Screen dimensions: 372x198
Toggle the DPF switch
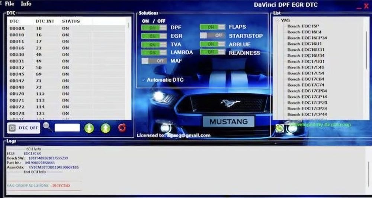click(154, 28)
